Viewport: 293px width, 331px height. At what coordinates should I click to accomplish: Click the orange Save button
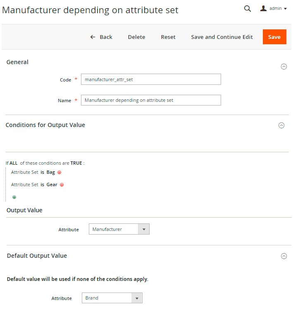coord(274,37)
